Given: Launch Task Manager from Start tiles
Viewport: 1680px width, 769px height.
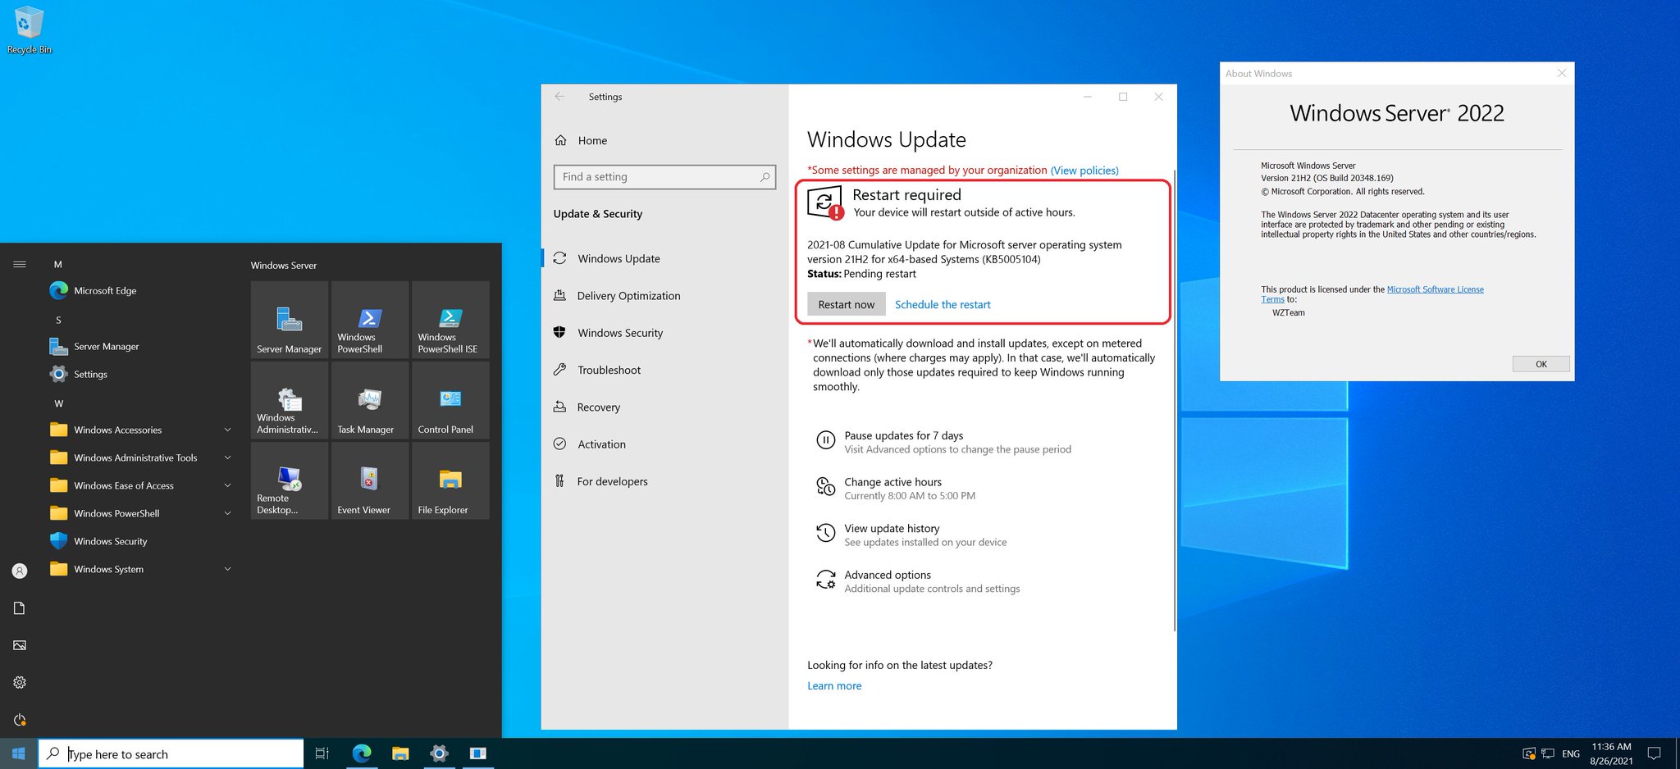Looking at the screenshot, I should 369,400.
